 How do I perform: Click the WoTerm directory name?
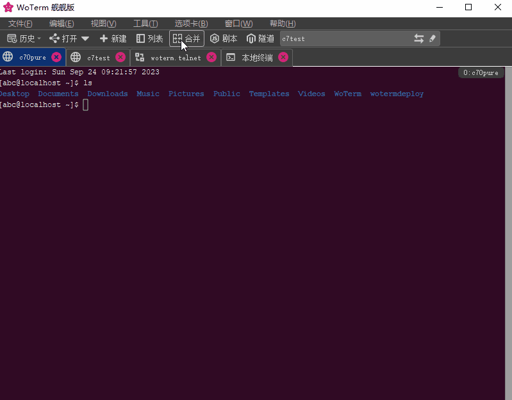click(x=347, y=94)
